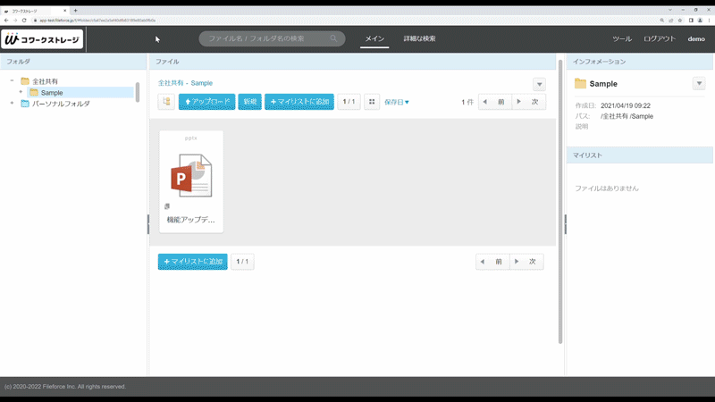The height and width of the screenshot is (402, 715).
Task: Open the PowerPoint file thumbnail
Action: click(x=191, y=176)
